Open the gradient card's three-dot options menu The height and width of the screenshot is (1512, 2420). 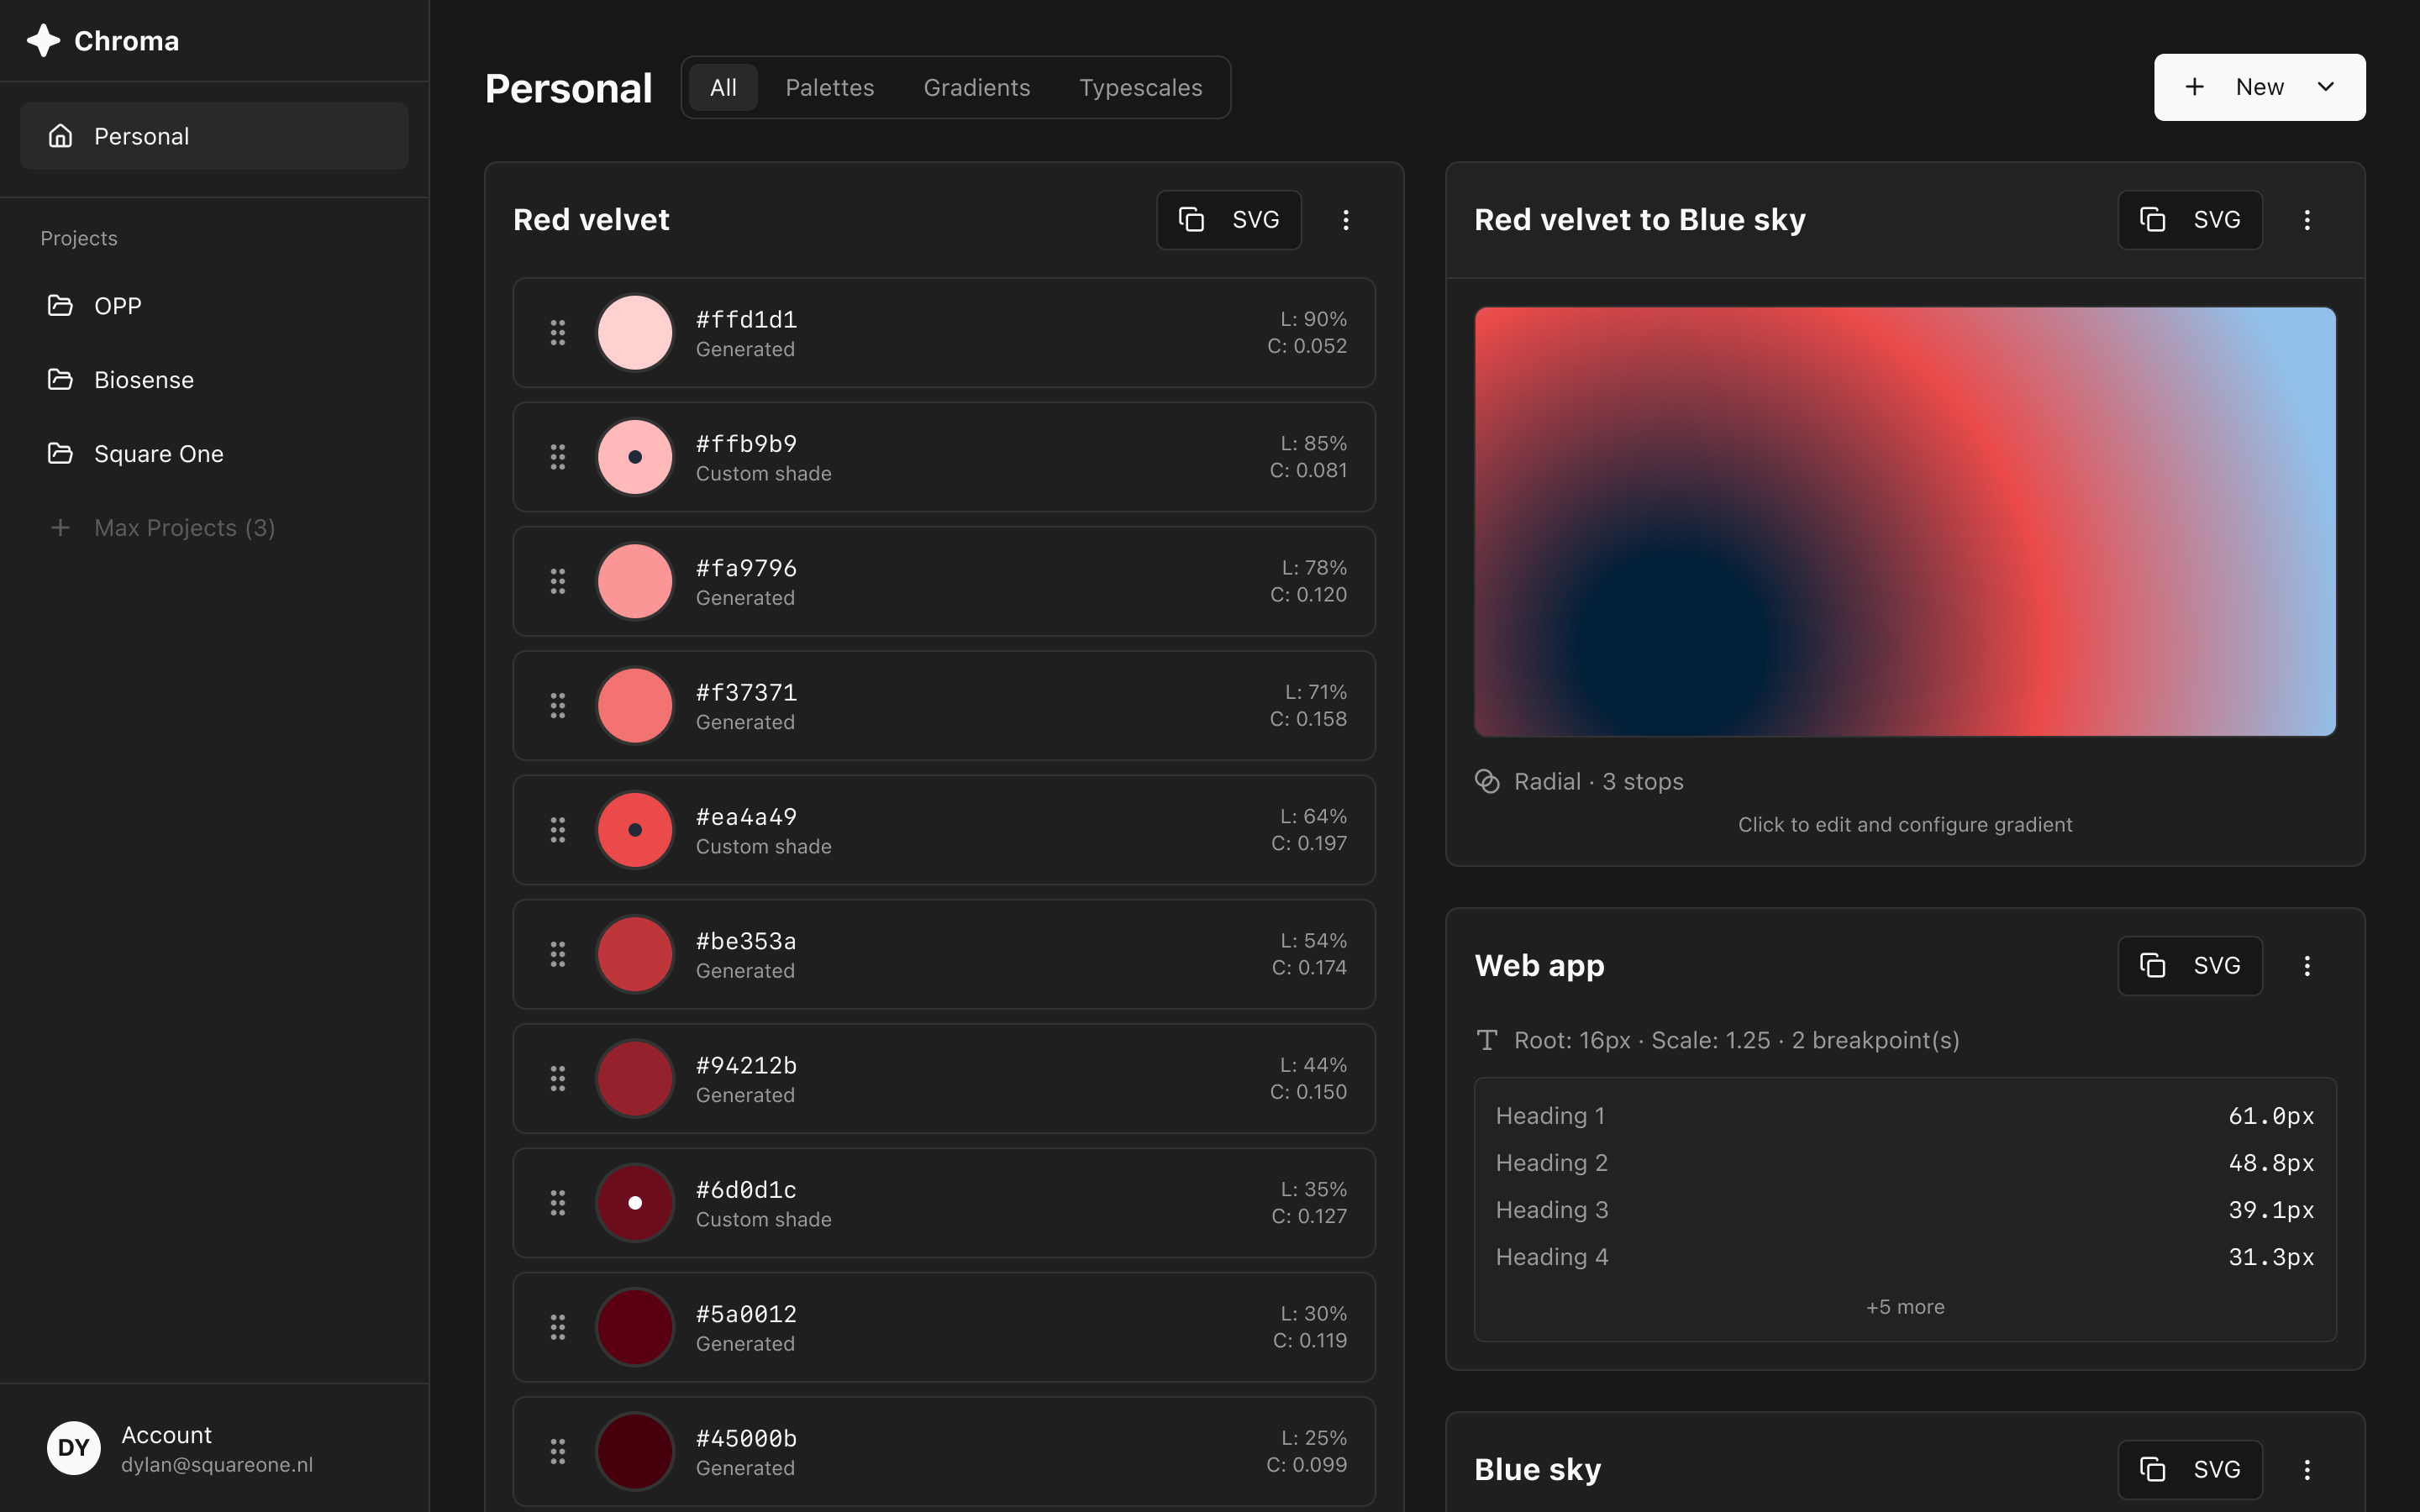pos(2307,220)
